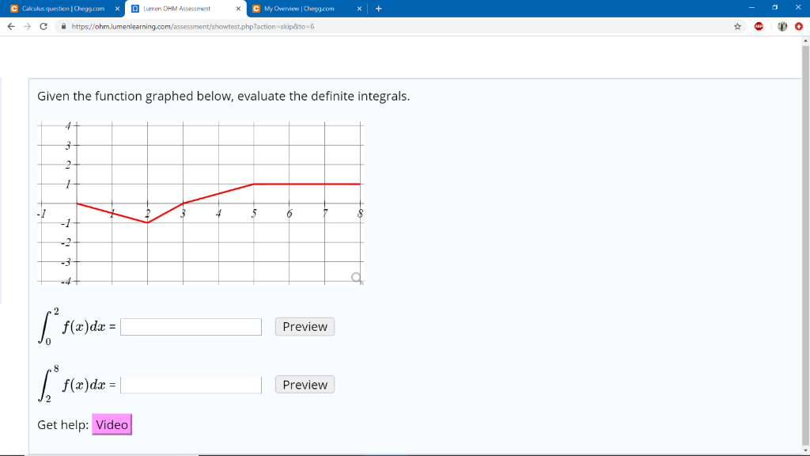Click the Video help button
The height and width of the screenshot is (456, 810).
[x=112, y=424]
